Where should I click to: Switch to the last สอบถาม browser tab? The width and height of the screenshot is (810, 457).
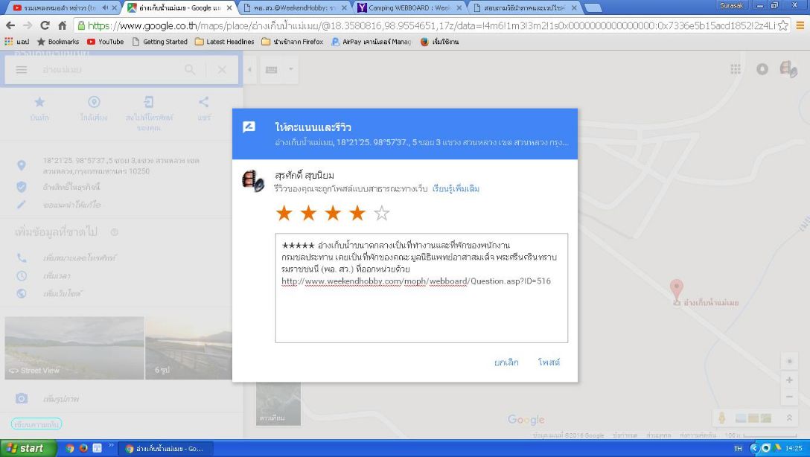pyautogui.click(x=524, y=7)
